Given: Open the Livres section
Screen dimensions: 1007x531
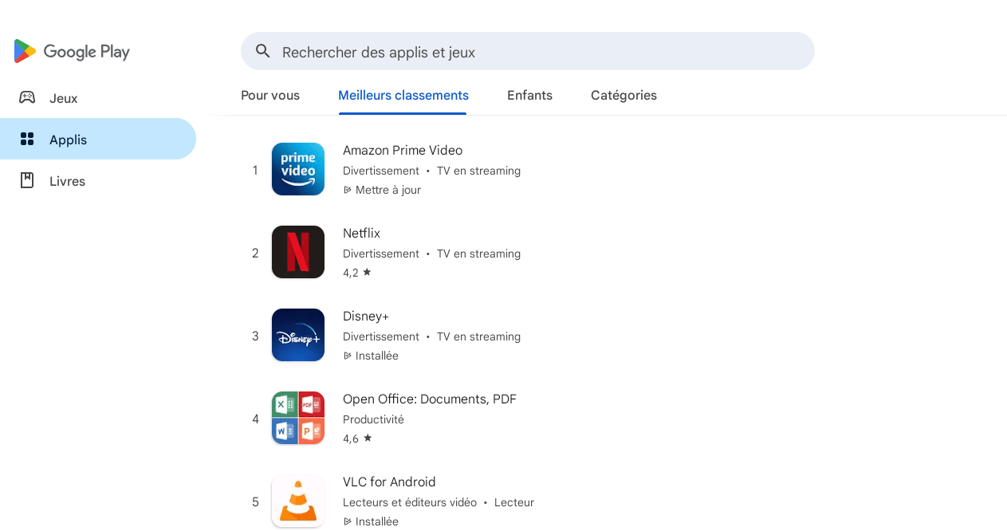Looking at the screenshot, I should (98, 181).
